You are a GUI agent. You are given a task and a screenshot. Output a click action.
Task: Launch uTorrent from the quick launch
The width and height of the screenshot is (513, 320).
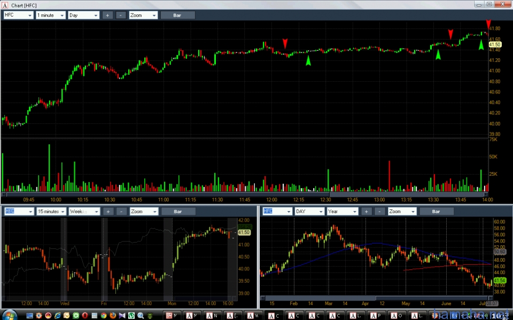pyautogui.click(x=131, y=315)
